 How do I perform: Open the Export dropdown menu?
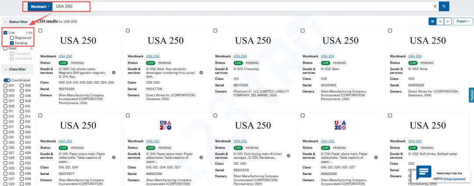point(463,21)
